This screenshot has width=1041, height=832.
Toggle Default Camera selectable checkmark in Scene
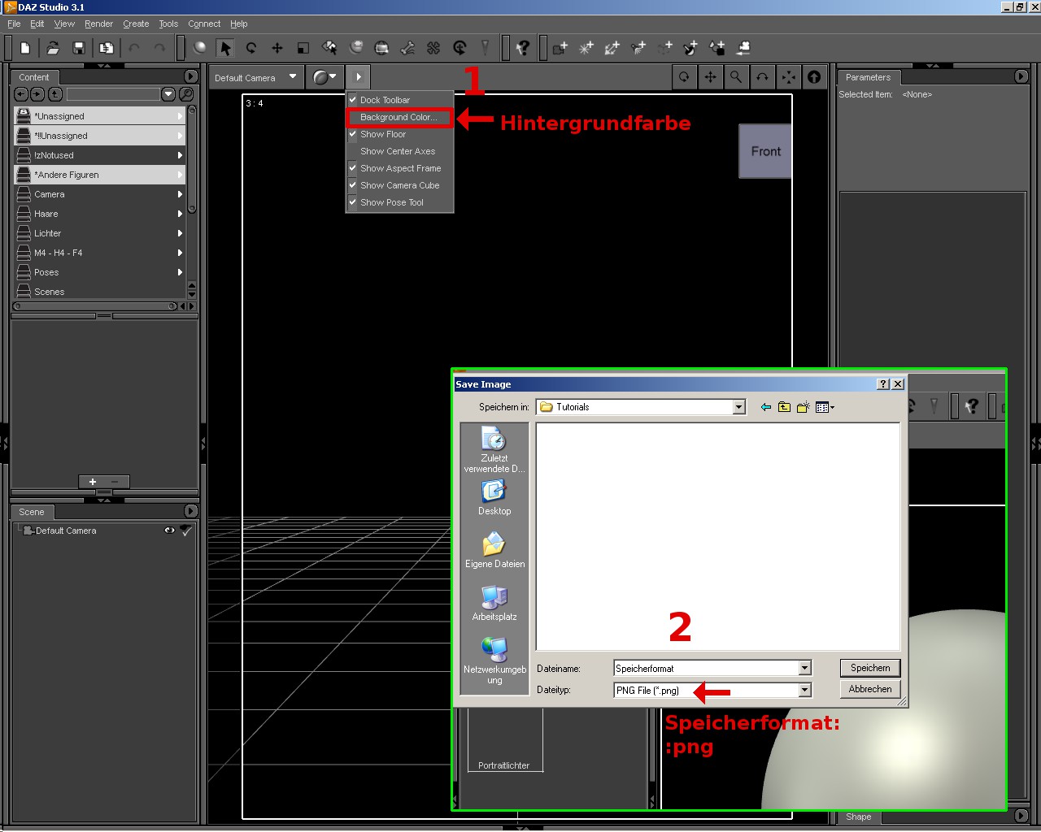pos(186,531)
